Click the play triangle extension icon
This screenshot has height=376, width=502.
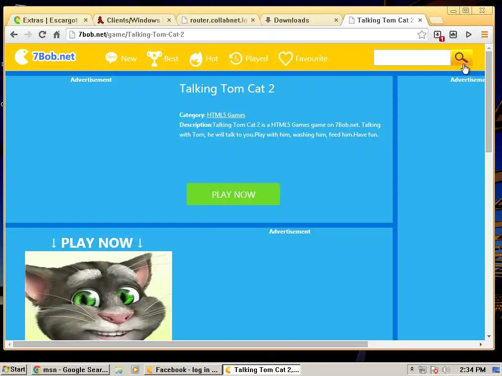click(469, 35)
